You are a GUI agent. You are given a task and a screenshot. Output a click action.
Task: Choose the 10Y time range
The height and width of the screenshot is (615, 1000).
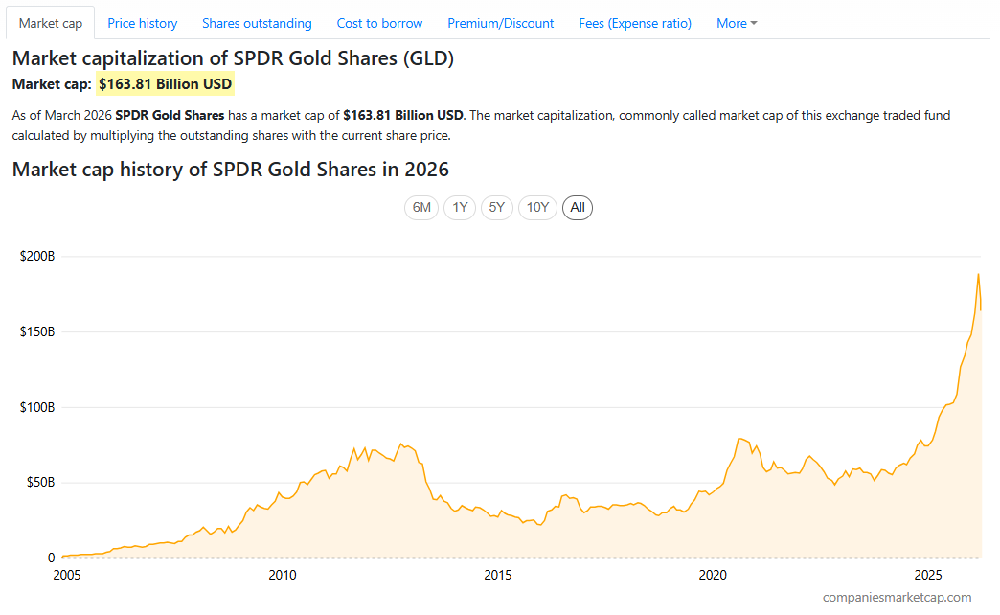coord(537,207)
